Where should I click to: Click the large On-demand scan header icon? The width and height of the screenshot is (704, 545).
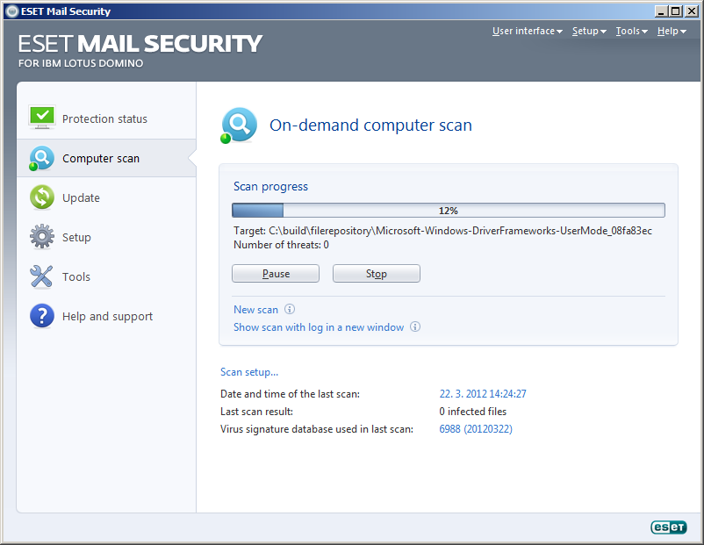(239, 125)
